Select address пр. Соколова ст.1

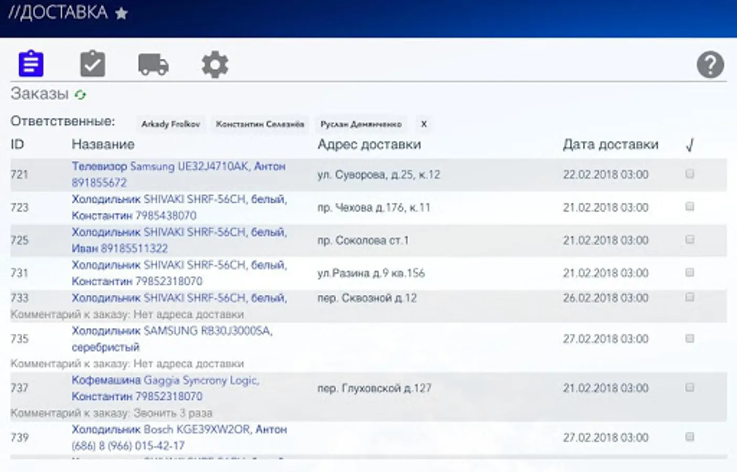[x=363, y=241]
